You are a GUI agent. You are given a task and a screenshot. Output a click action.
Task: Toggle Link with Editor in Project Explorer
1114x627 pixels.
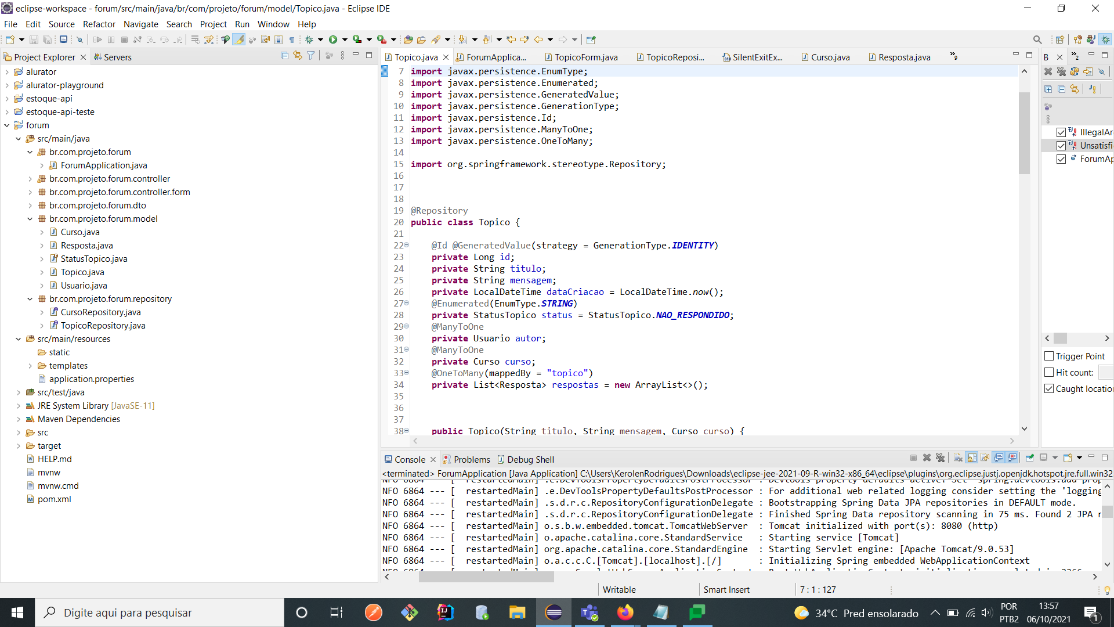[298, 56]
